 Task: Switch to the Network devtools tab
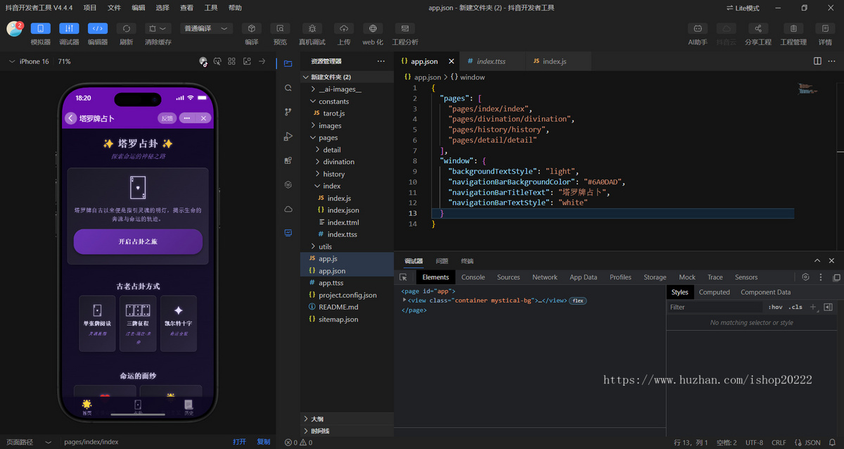[544, 277]
